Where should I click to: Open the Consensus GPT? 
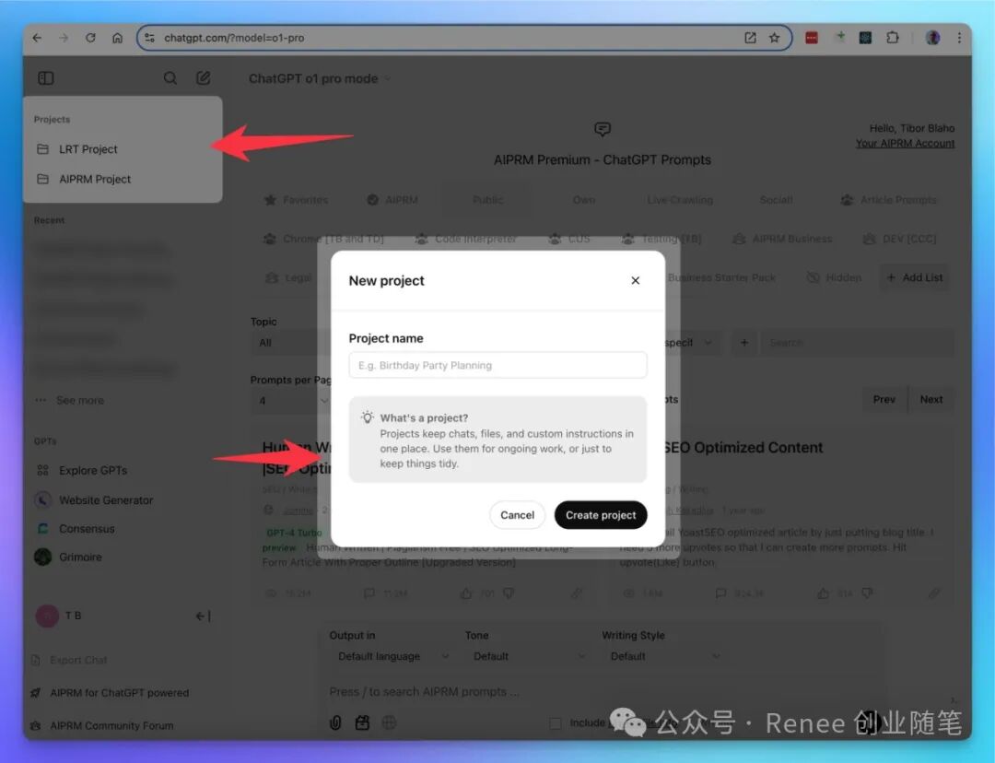[87, 529]
